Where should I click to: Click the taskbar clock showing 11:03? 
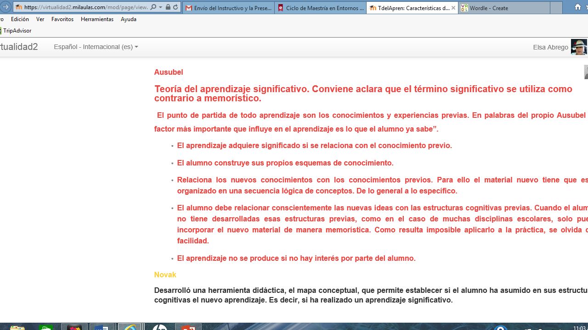[x=580, y=327]
